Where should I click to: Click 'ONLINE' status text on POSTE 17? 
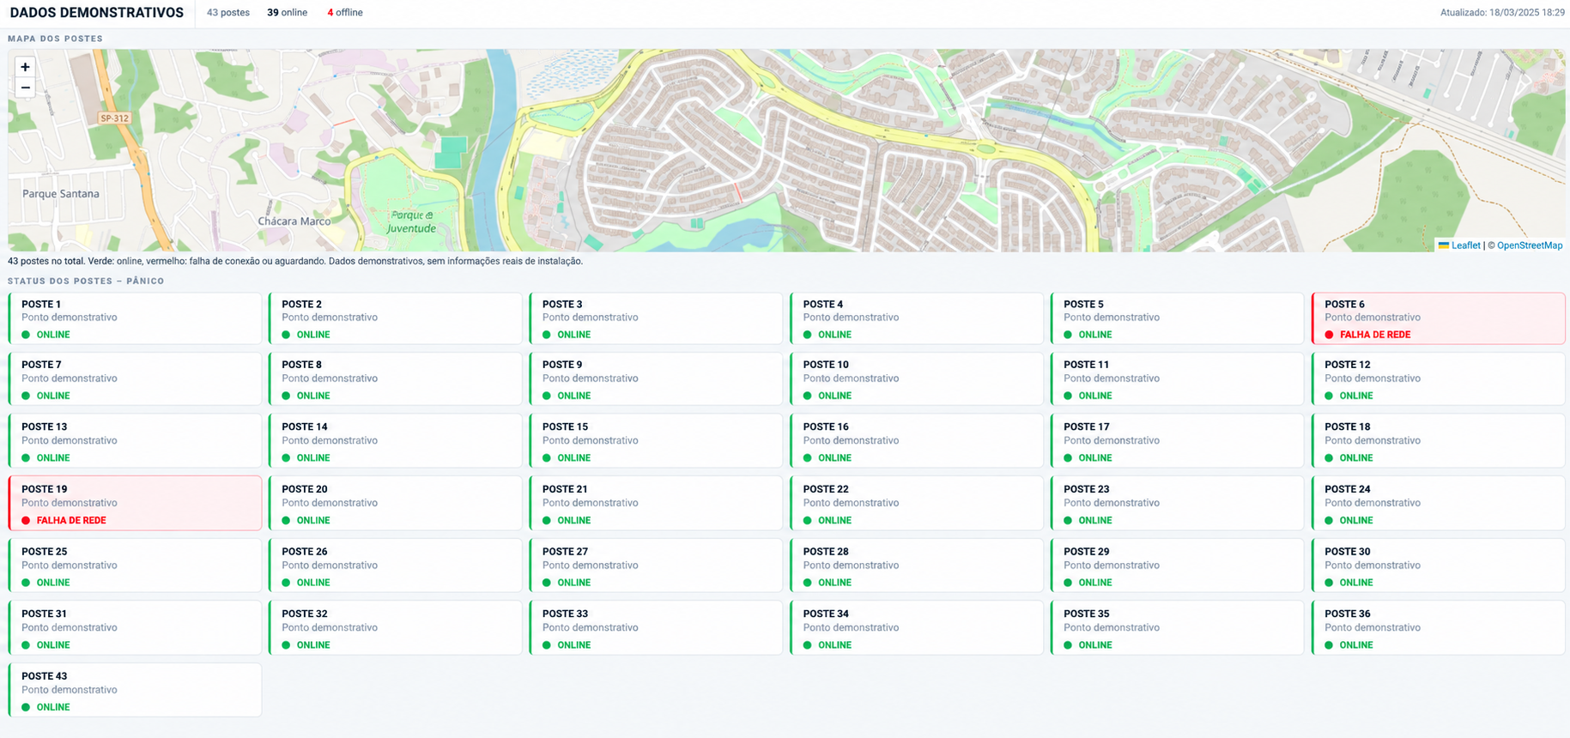pyautogui.click(x=1095, y=457)
